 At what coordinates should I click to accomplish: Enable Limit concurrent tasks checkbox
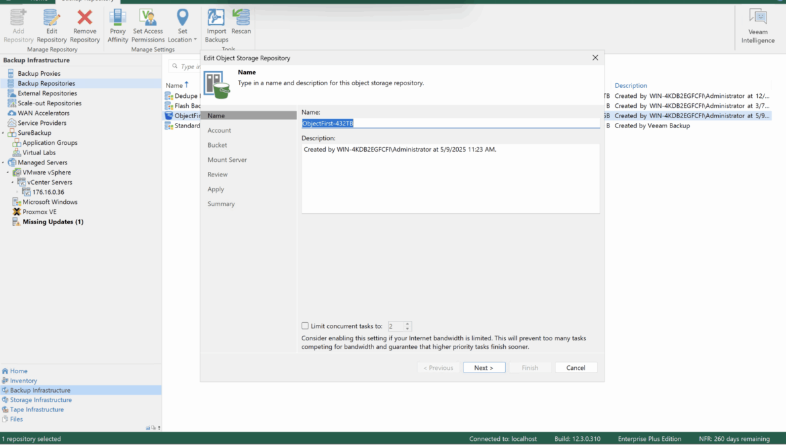coord(305,326)
